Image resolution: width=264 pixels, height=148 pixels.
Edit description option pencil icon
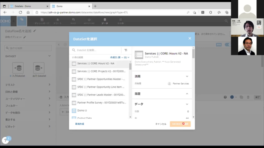click(x=25, y=37)
